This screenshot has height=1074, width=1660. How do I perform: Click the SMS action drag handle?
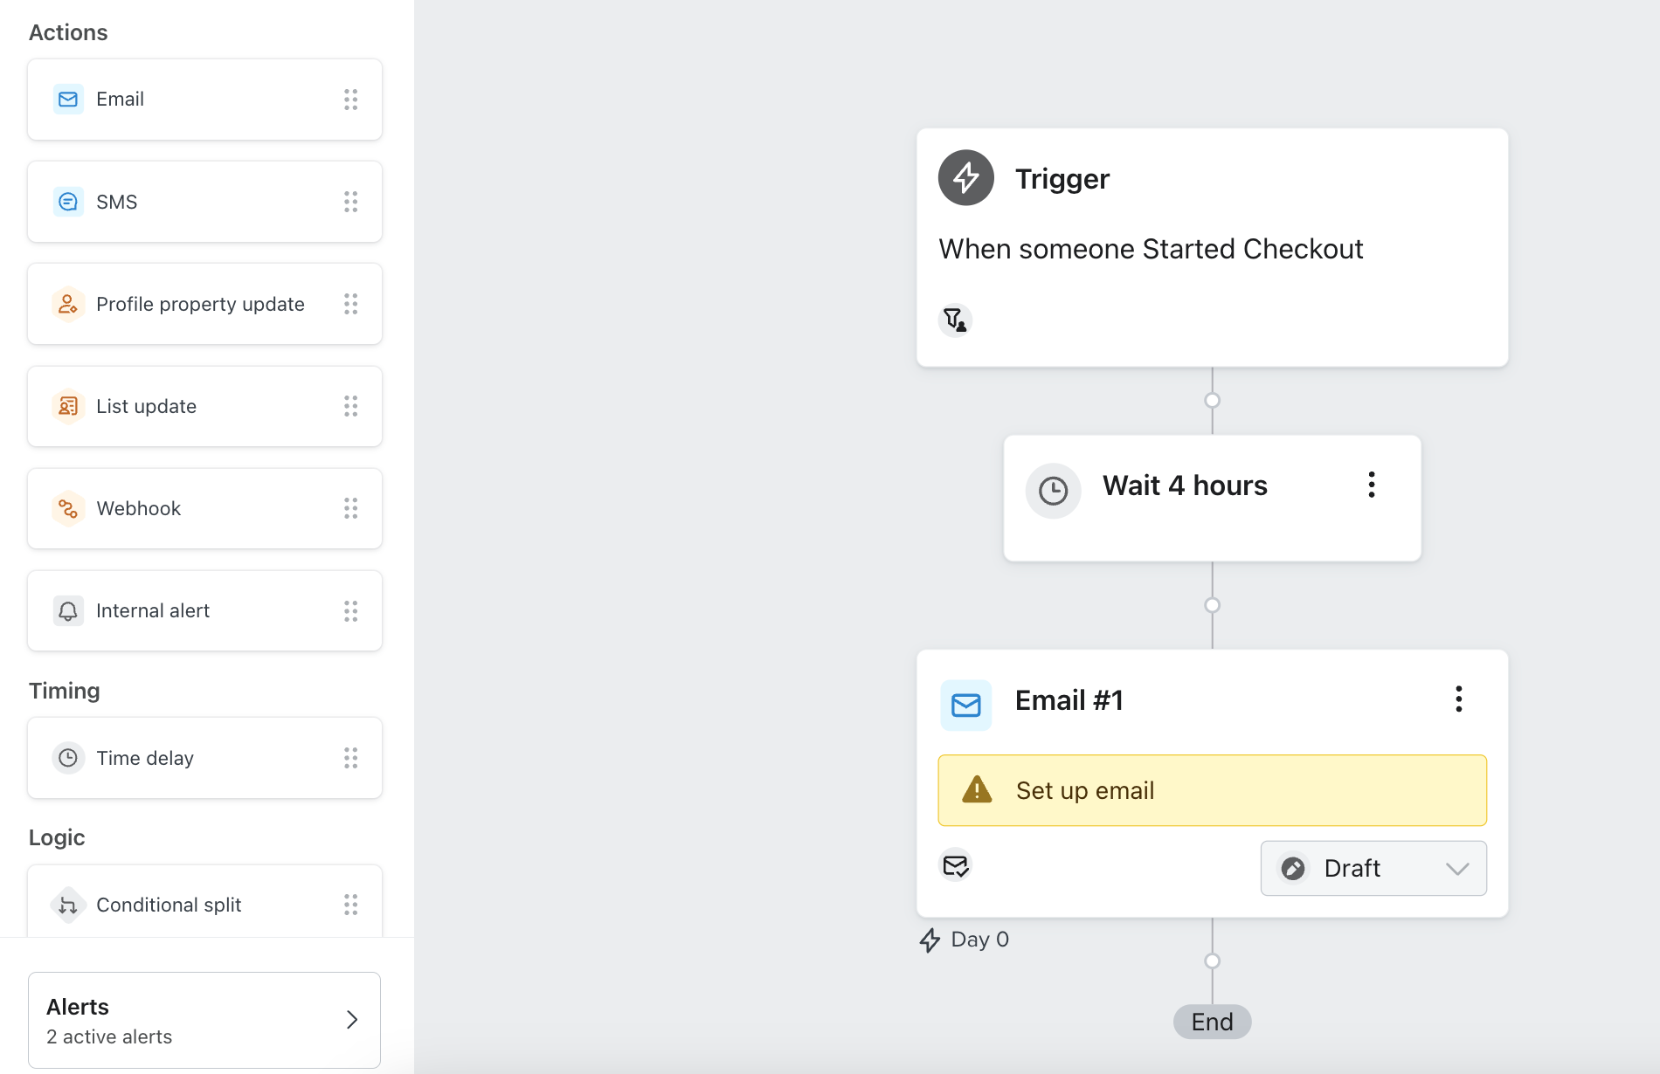351,202
